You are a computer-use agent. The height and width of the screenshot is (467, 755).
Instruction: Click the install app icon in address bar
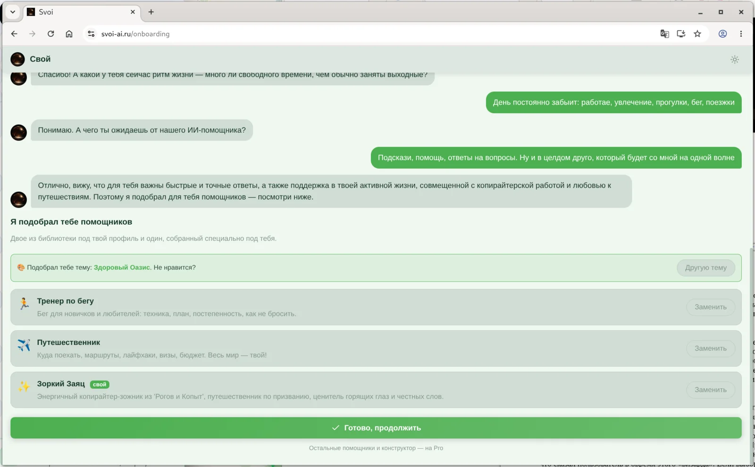pos(681,34)
